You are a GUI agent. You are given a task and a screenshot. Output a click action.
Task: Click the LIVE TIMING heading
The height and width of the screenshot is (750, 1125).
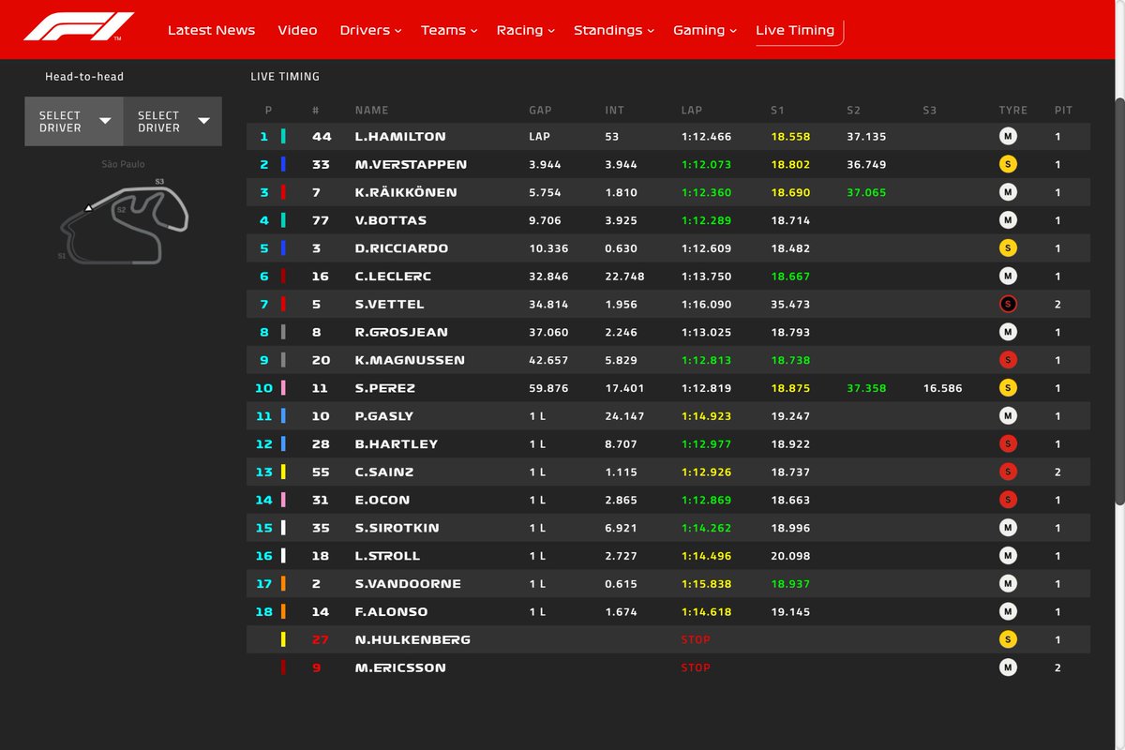click(x=285, y=77)
